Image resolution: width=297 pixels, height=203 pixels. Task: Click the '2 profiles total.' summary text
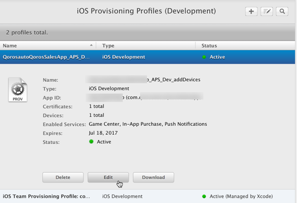click(27, 33)
